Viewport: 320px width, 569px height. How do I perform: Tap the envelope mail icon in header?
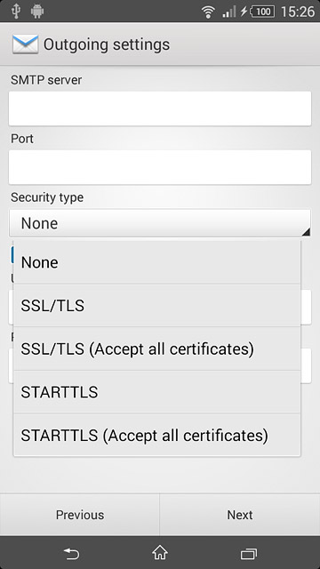click(x=25, y=44)
